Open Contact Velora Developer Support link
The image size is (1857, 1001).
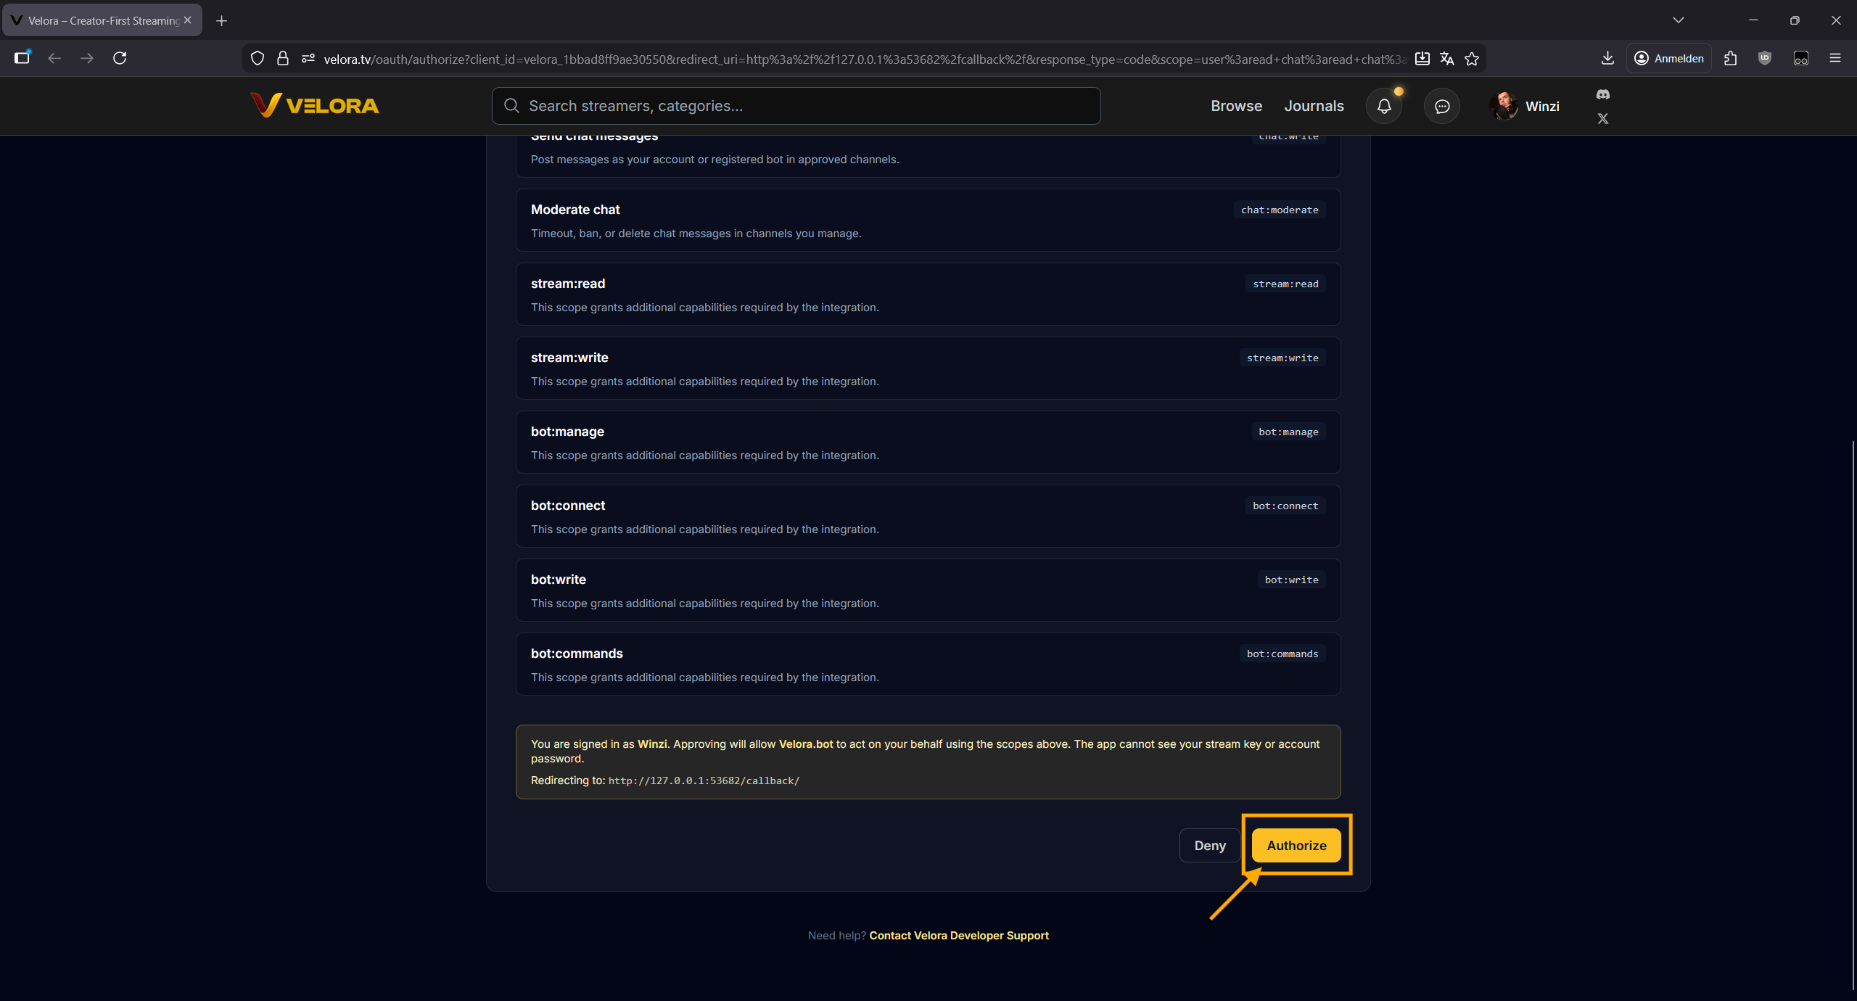959,936
